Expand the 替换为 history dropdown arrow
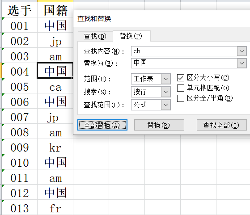This screenshot has height=215, width=250. (x=242, y=63)
